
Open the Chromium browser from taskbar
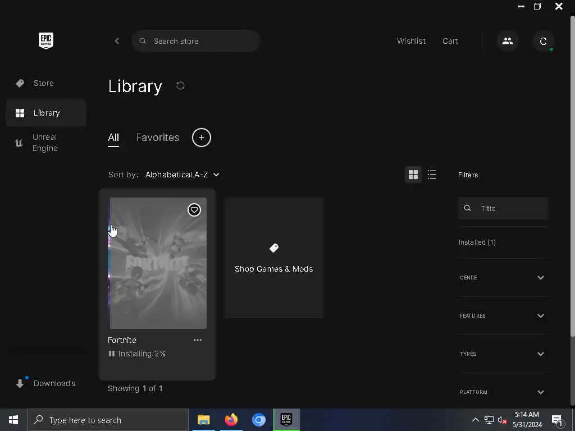click(258, 420)
